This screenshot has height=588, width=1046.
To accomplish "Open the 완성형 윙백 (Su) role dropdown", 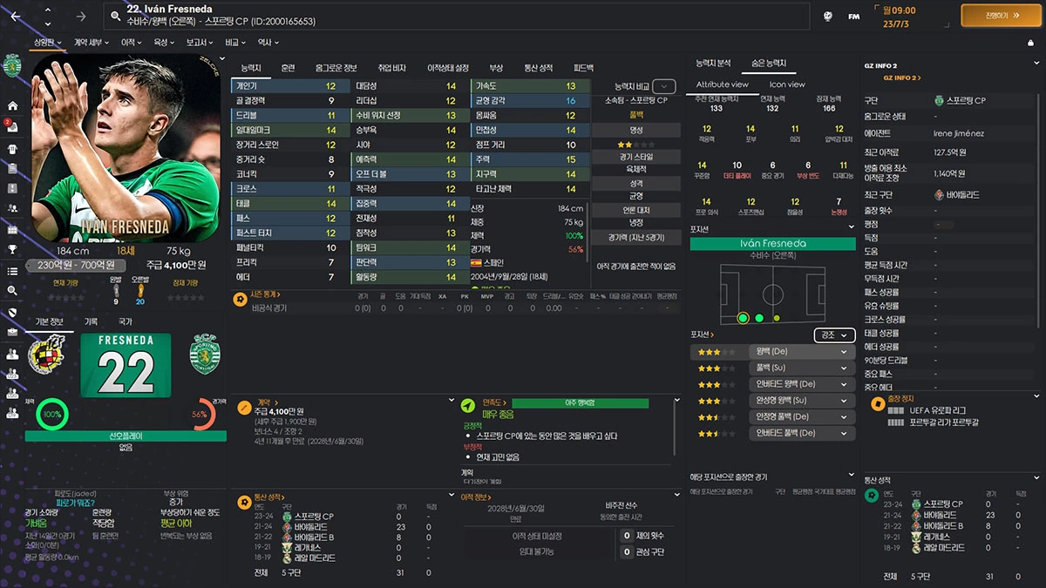I will (x=801, y=401).
